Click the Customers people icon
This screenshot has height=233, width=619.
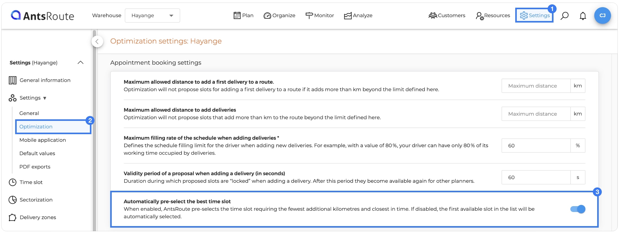pyautogui.click(x=433, y=16)
